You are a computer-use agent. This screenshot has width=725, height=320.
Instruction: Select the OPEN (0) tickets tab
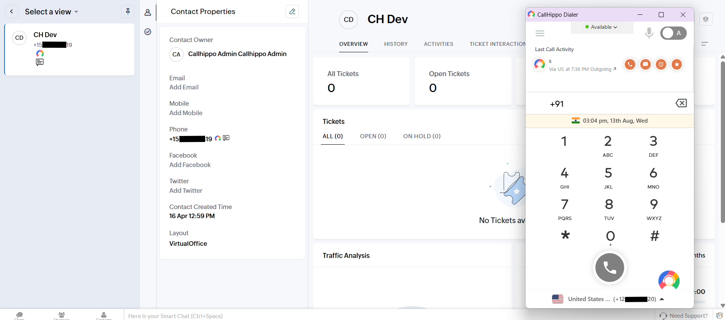[x=373, y=136]
